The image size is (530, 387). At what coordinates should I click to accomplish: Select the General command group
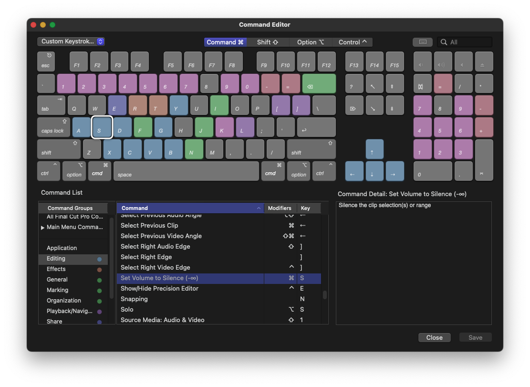pyautogui.click(x=73, y=280)
